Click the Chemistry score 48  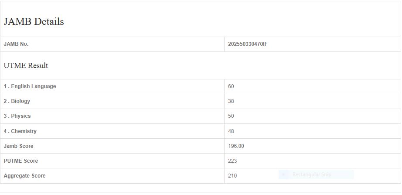click(231, 131)
